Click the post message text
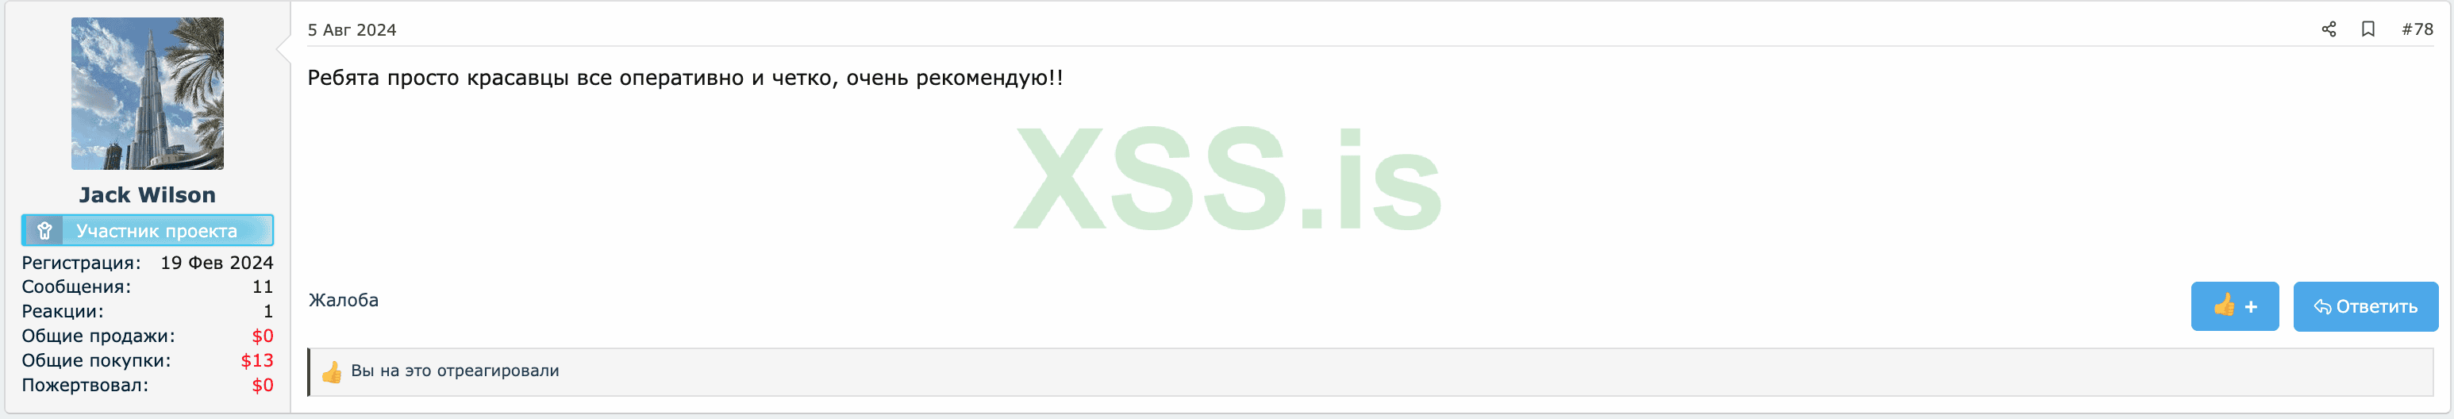Image resolution: width=2454 pixels, height=419 pixels. click(x=685, y=78)
